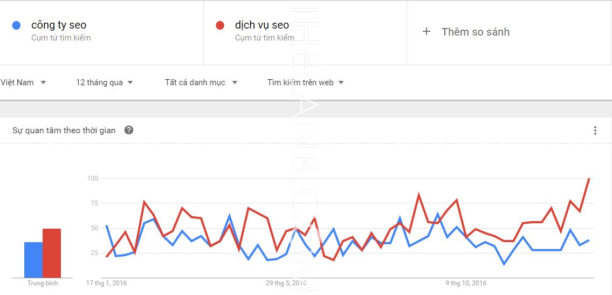
Task: Click the plus icon to add comparison
Action: pyautogui.click(x=427, y=32)
